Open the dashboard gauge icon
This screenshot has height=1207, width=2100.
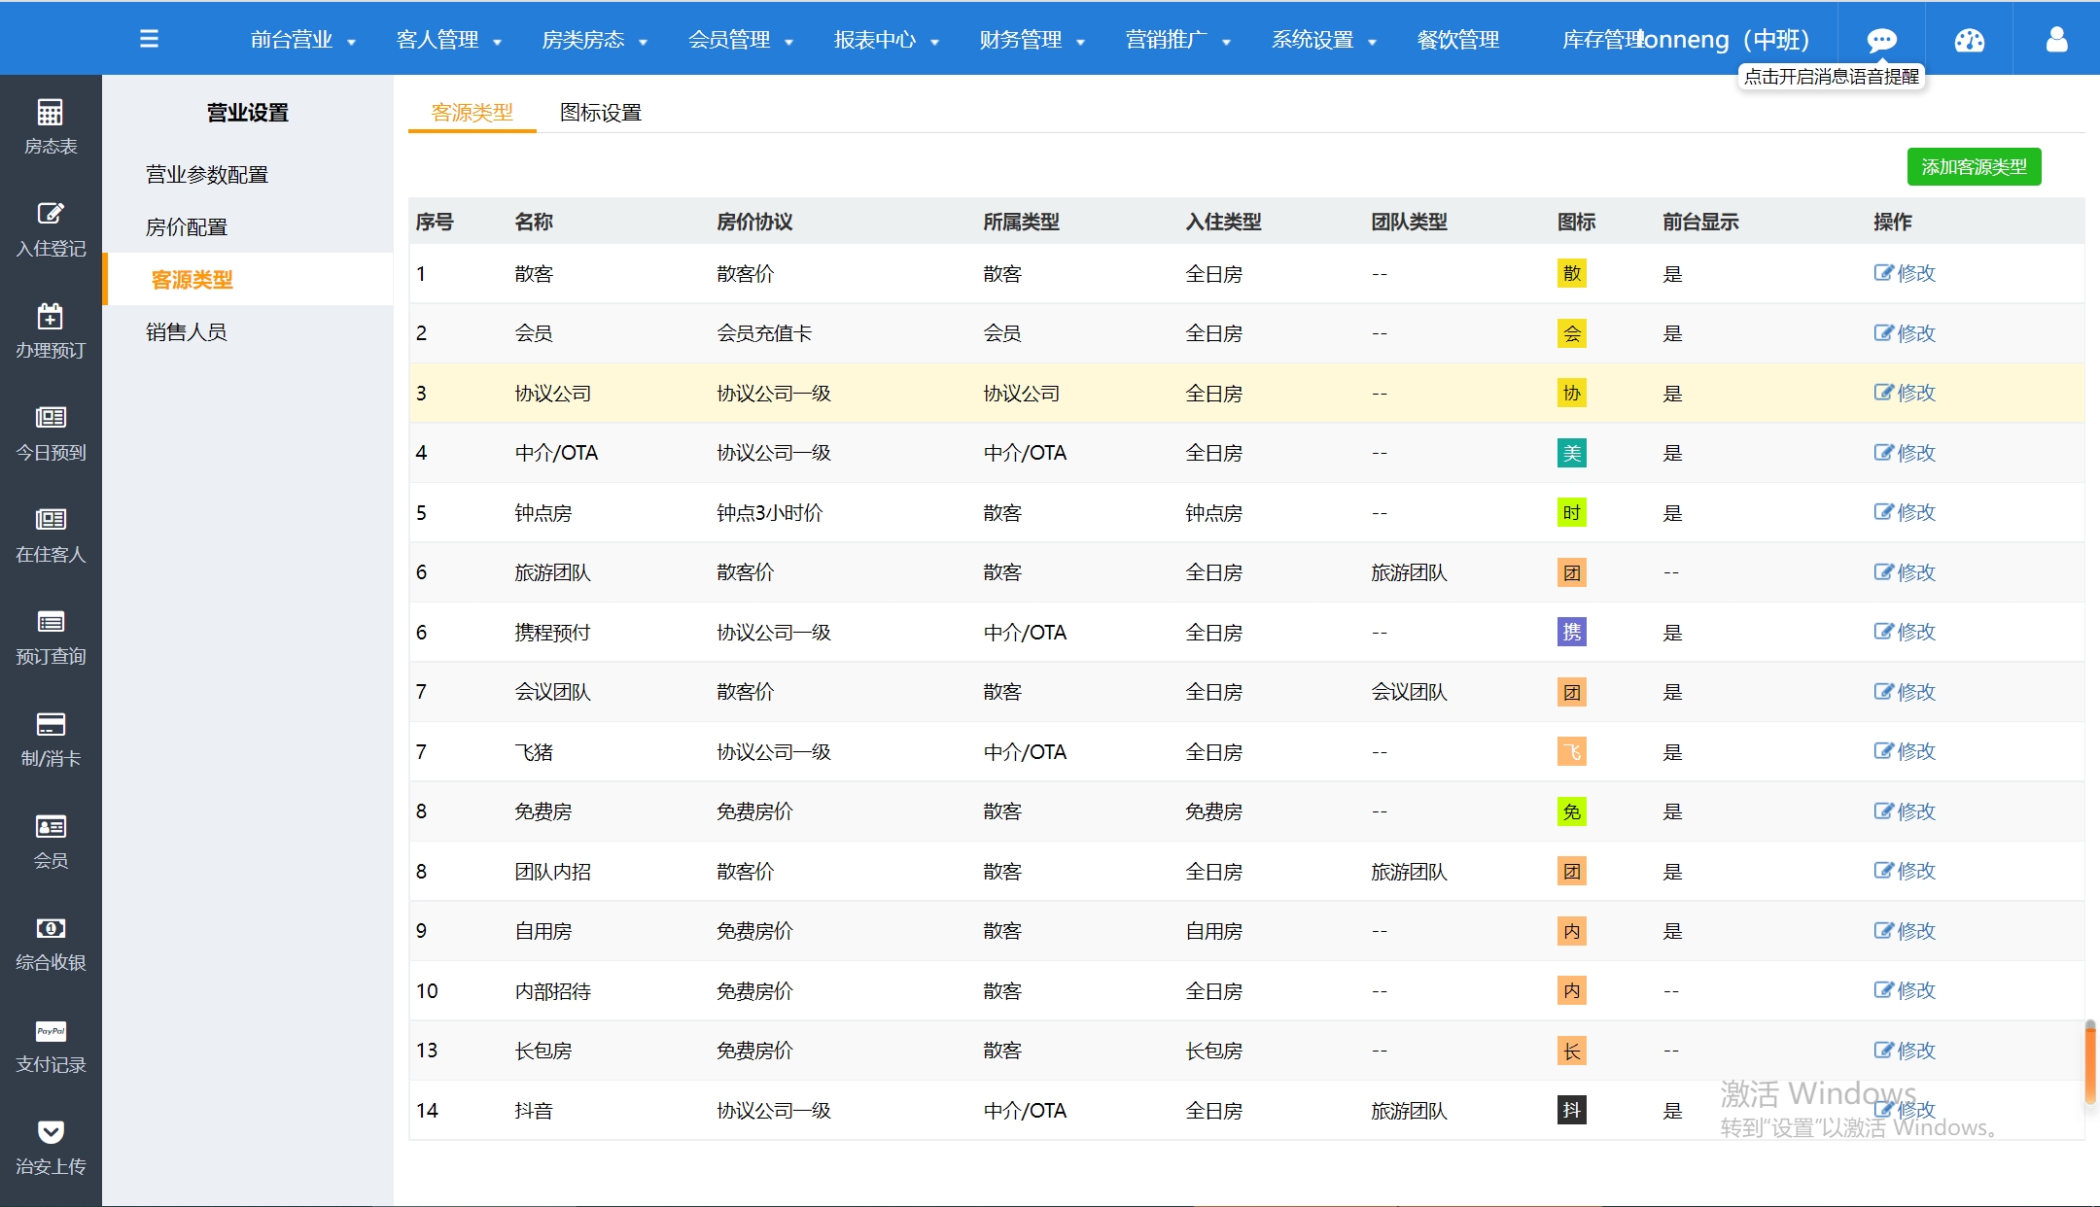point(1969,40)
